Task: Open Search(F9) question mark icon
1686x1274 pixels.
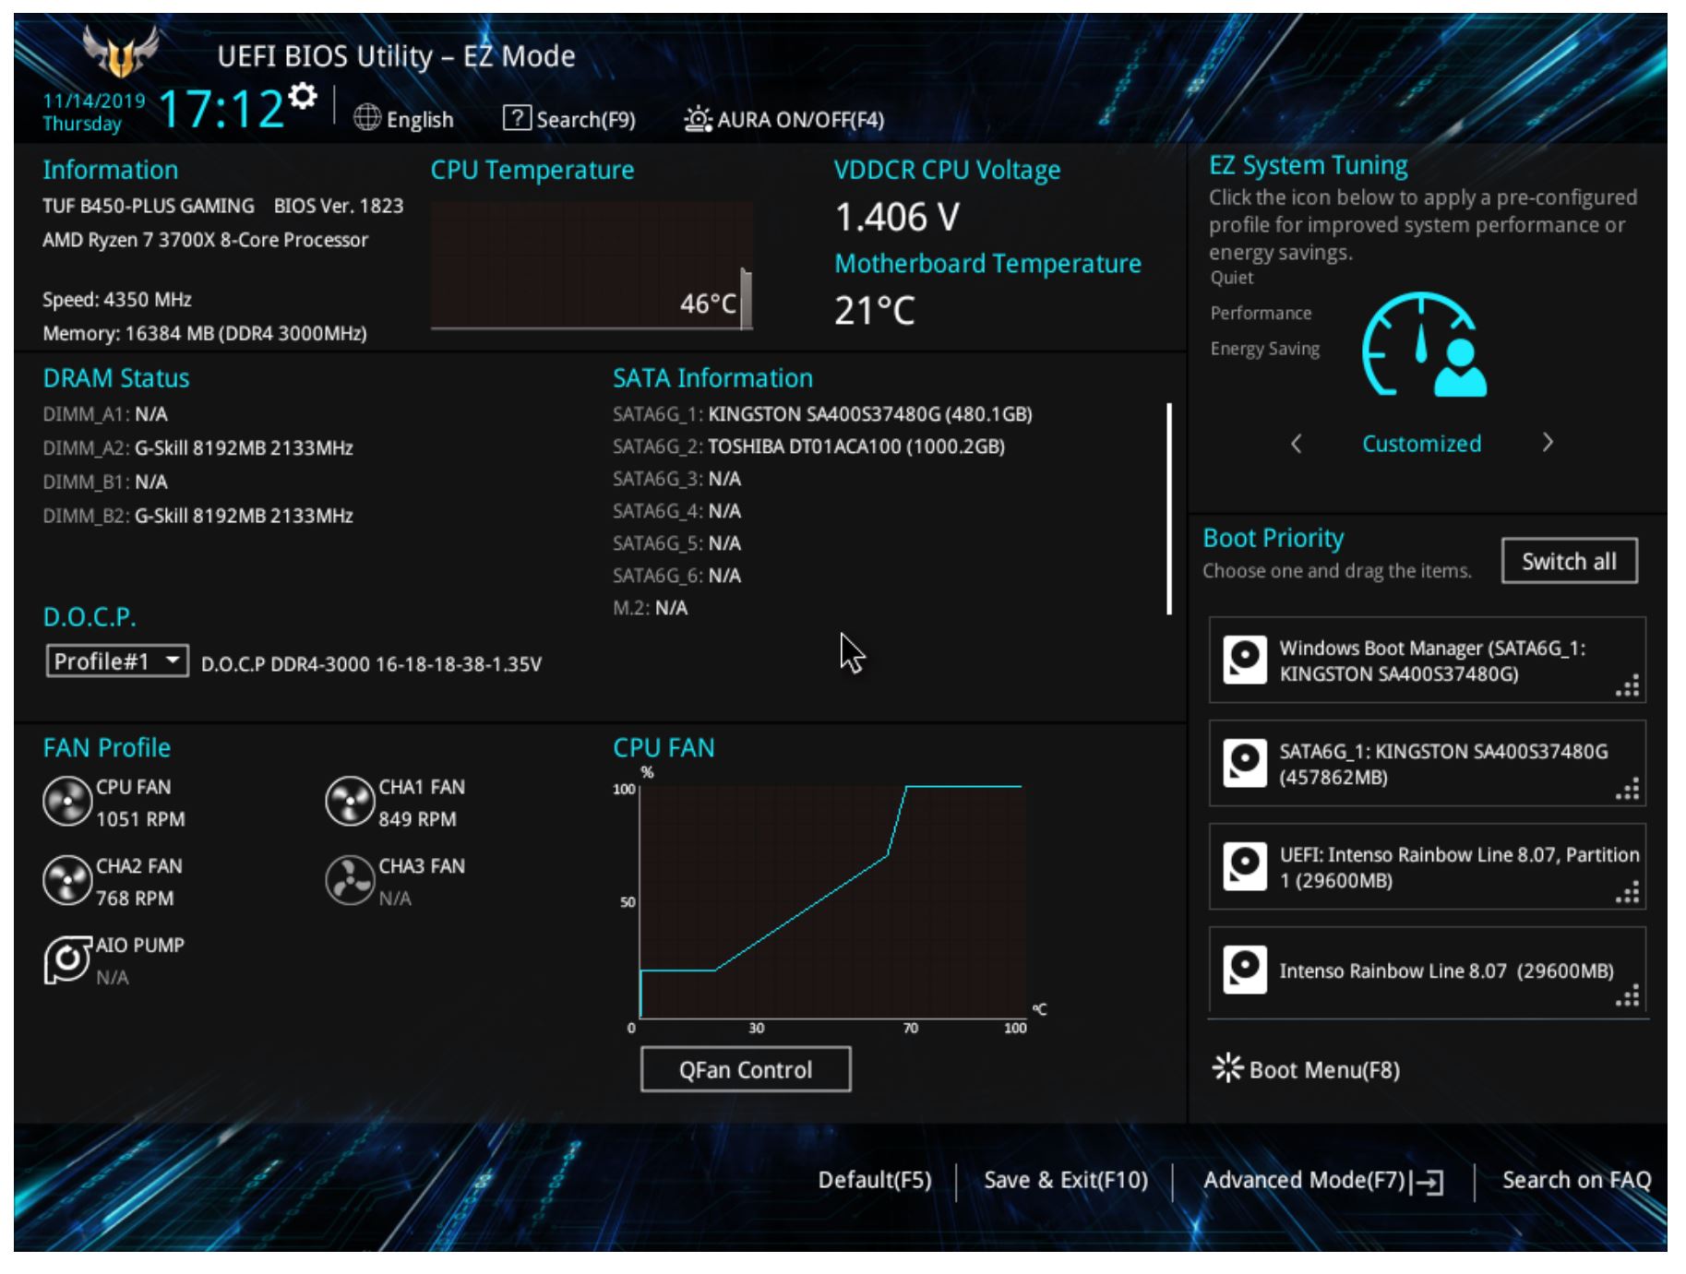Action: 517,118
